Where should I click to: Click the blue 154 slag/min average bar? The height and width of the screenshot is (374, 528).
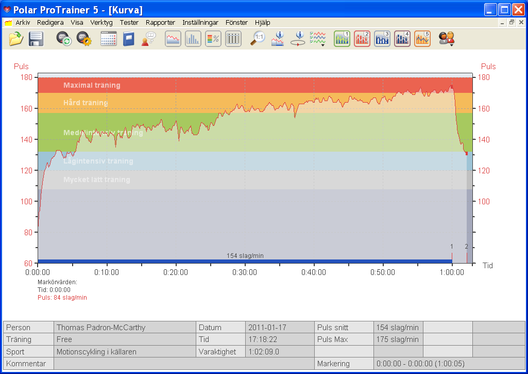coord(245,262)
